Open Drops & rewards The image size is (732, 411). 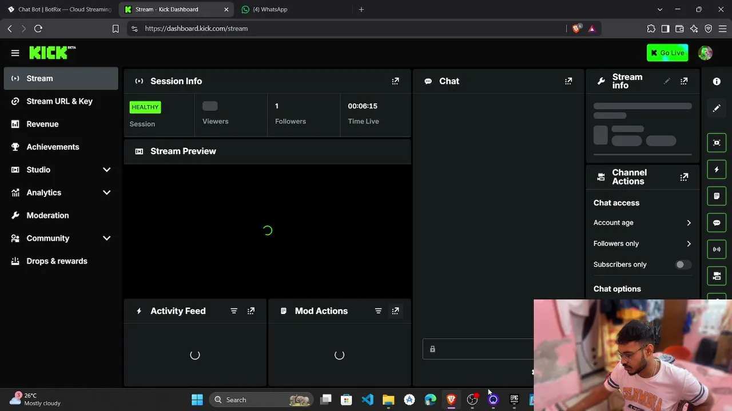tap(61, 261)
